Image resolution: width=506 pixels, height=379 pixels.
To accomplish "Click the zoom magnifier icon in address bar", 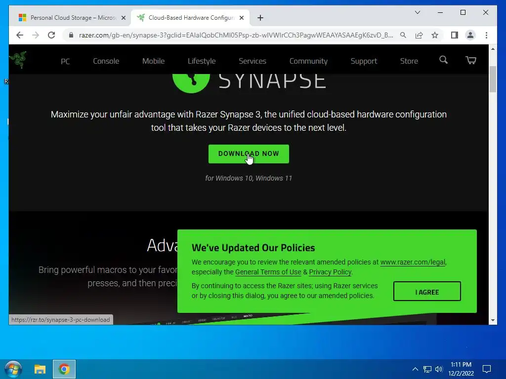I will click(403, 35).
